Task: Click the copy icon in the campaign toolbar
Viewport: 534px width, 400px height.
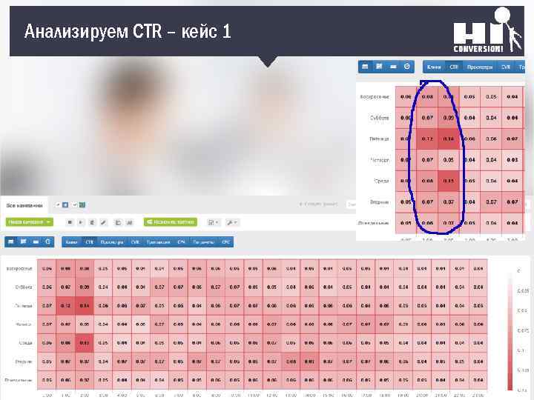Action: (x=118, y=222)
